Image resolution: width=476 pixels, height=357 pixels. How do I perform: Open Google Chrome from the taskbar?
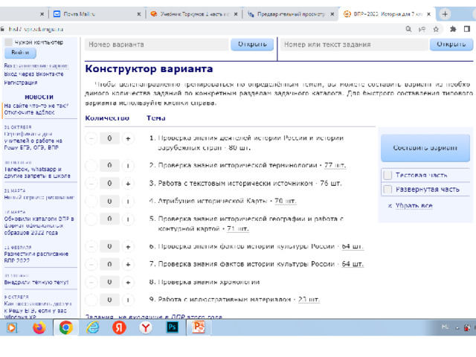pyautogui.click(x=66, y=327)
